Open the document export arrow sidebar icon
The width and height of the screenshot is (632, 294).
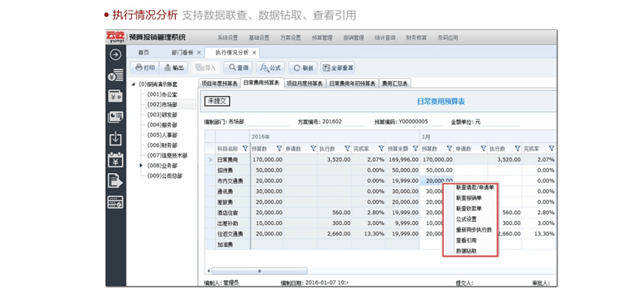(x=116, y=180)
